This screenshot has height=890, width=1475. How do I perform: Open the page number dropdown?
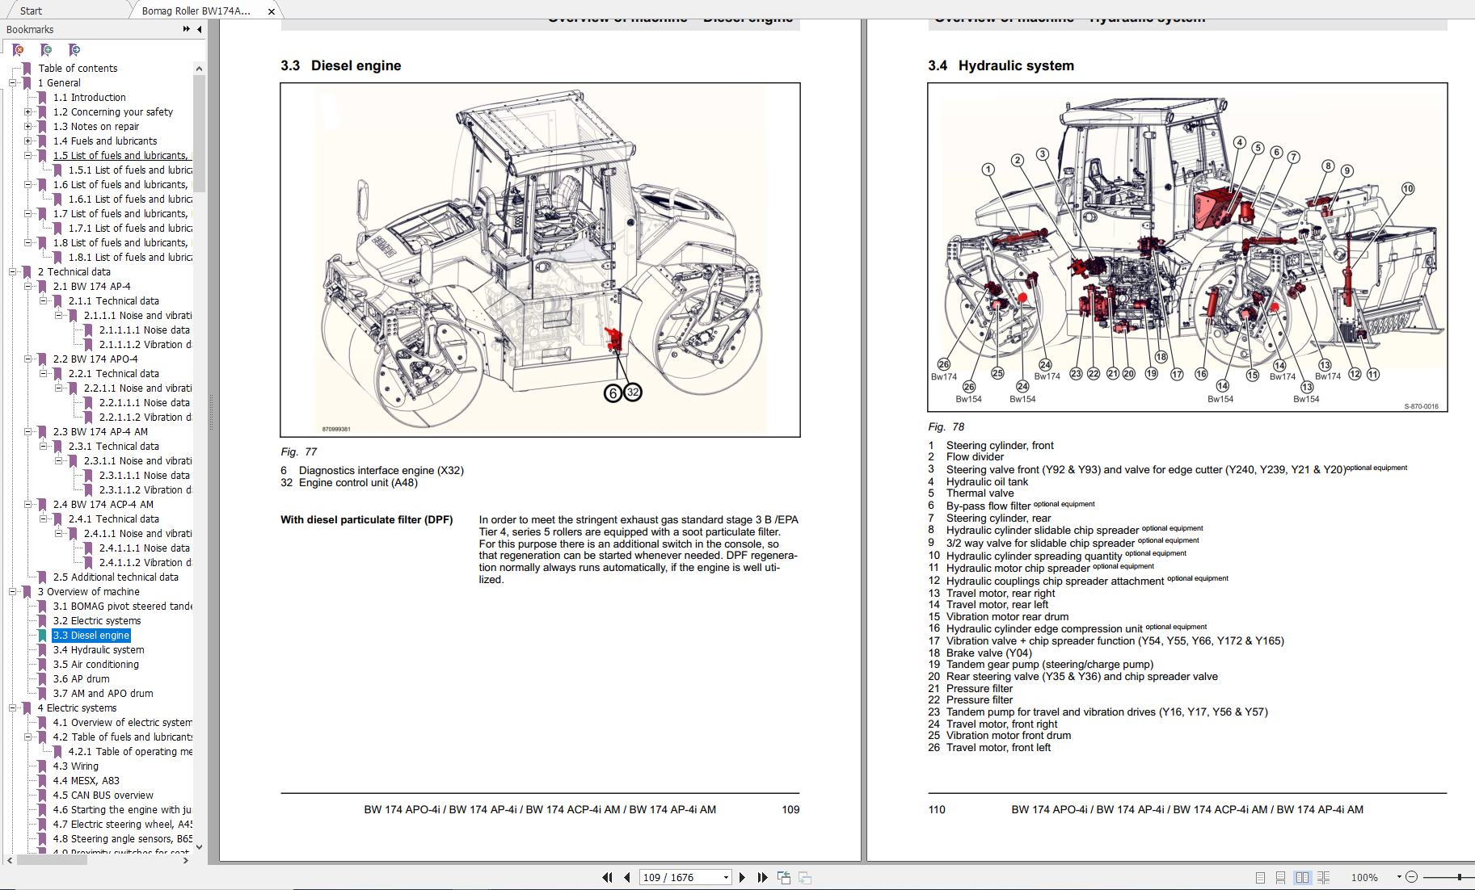726,878
